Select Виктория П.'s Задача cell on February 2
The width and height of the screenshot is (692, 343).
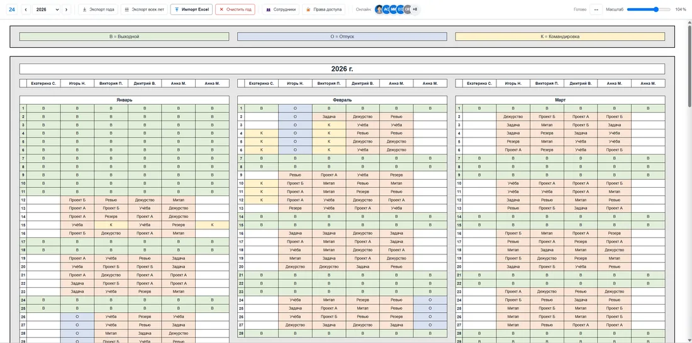click(329, 117)
